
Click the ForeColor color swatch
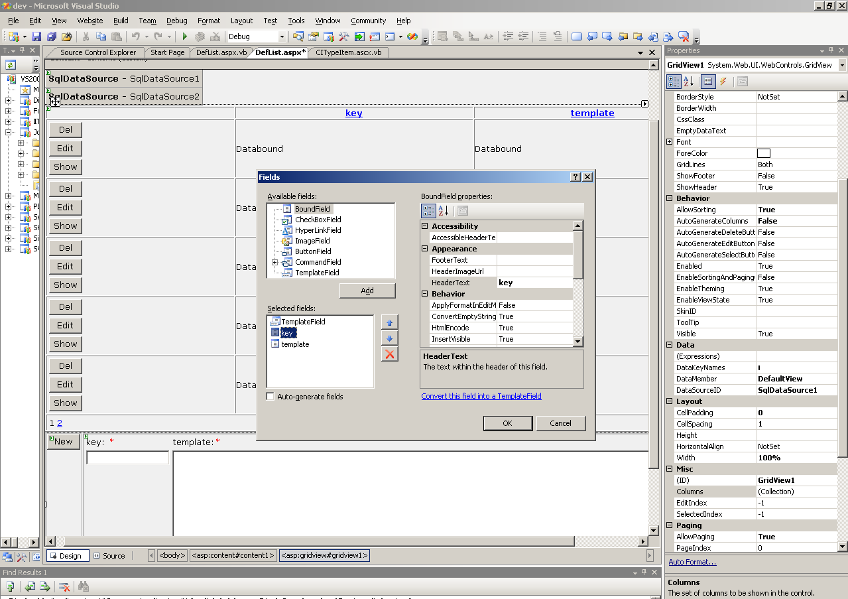(x=764, y=153)
